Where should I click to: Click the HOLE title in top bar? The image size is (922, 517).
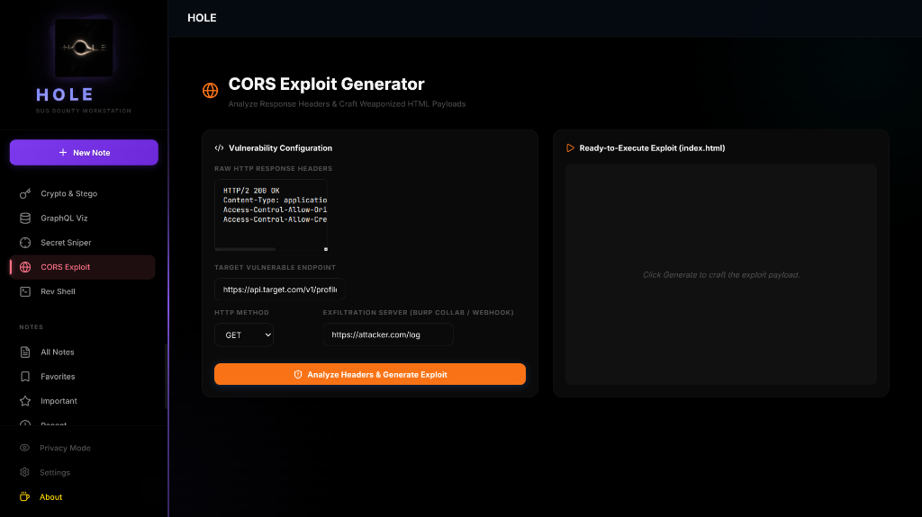pos(202,18)
